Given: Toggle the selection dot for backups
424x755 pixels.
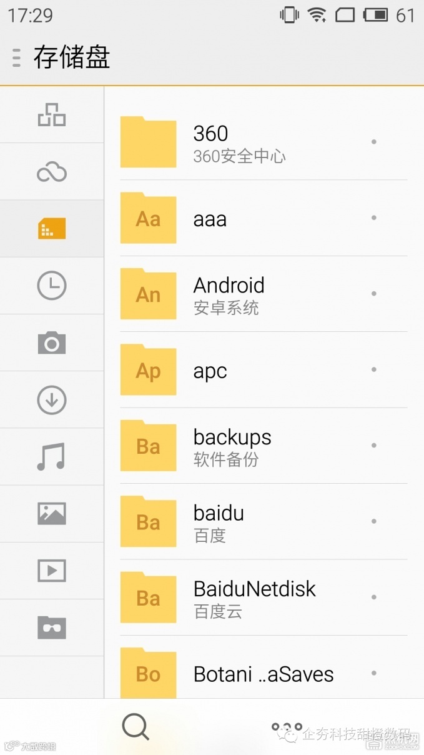Looking at the screenshot, I should (x=373, y=445).
